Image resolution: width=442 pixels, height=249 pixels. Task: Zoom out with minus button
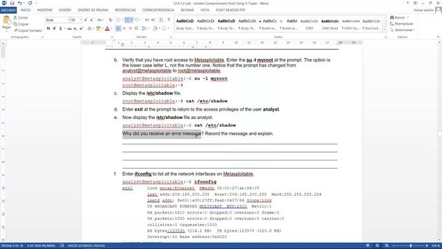(x=394, y=246)
